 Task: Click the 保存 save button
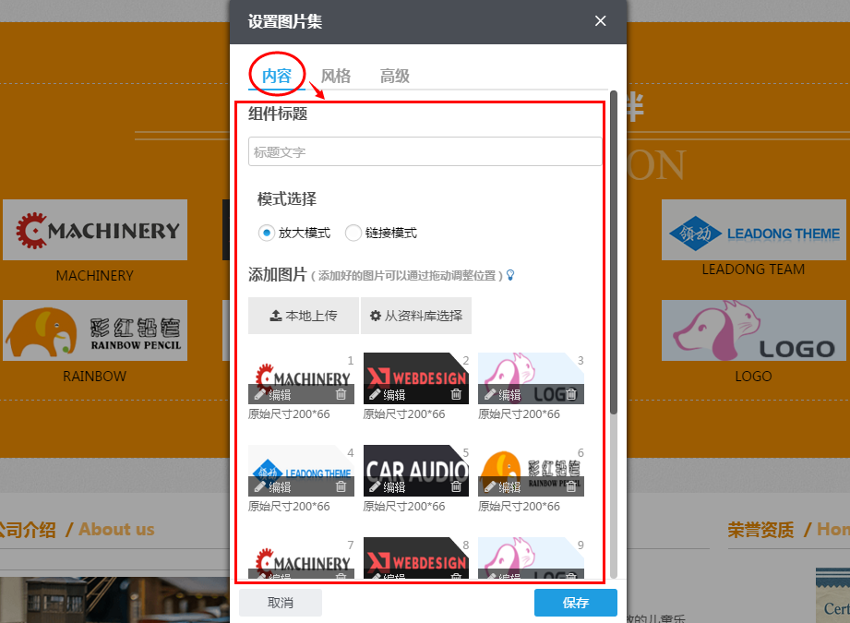(575, 602)
